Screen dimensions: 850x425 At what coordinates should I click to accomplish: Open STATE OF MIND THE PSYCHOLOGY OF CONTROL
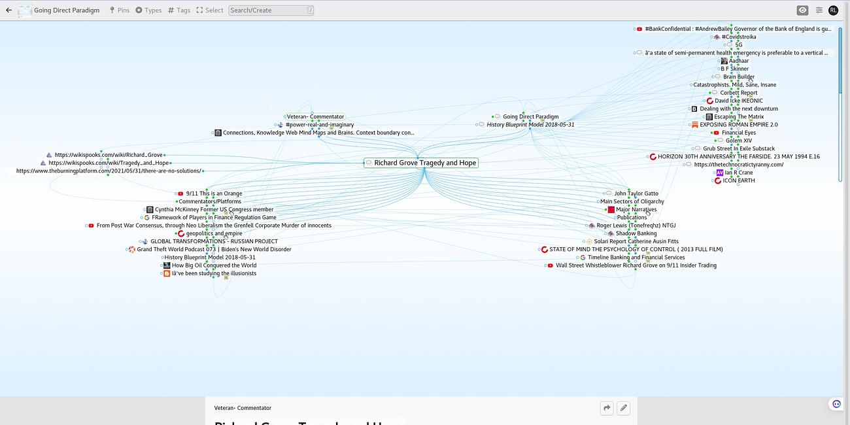pyautogui.click(x=636, y=249)
